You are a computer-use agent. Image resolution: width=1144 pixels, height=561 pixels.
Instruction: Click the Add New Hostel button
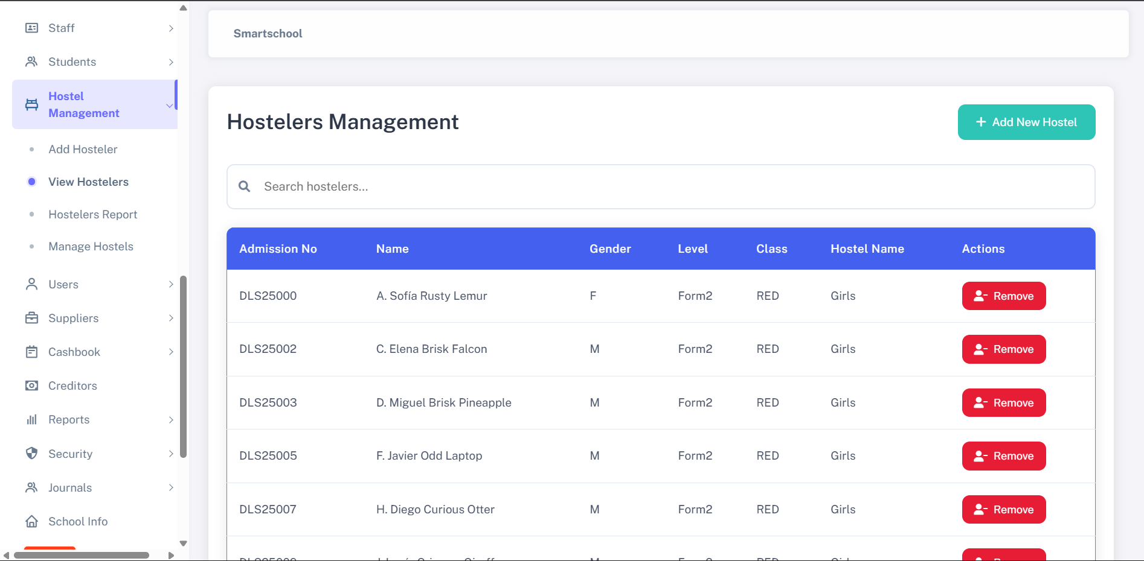1026,122
